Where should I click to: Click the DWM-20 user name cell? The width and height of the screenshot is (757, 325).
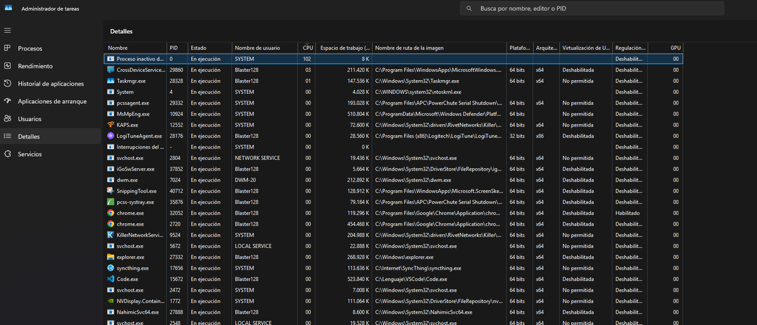tap(247, 180)
